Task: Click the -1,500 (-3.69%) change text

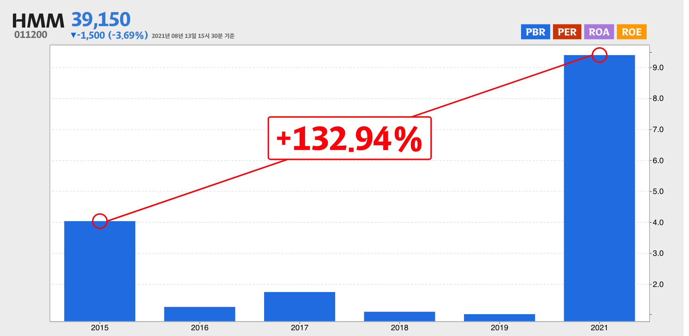Action: pyautogui.click(x=109, y=35)
